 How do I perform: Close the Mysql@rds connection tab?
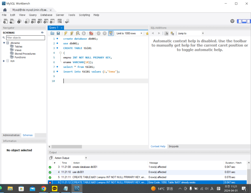click(x=51, y=10)
